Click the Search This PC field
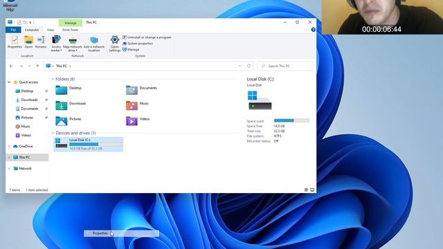The height and width of the screenshot is (249, 443). [x=285, y=66]
